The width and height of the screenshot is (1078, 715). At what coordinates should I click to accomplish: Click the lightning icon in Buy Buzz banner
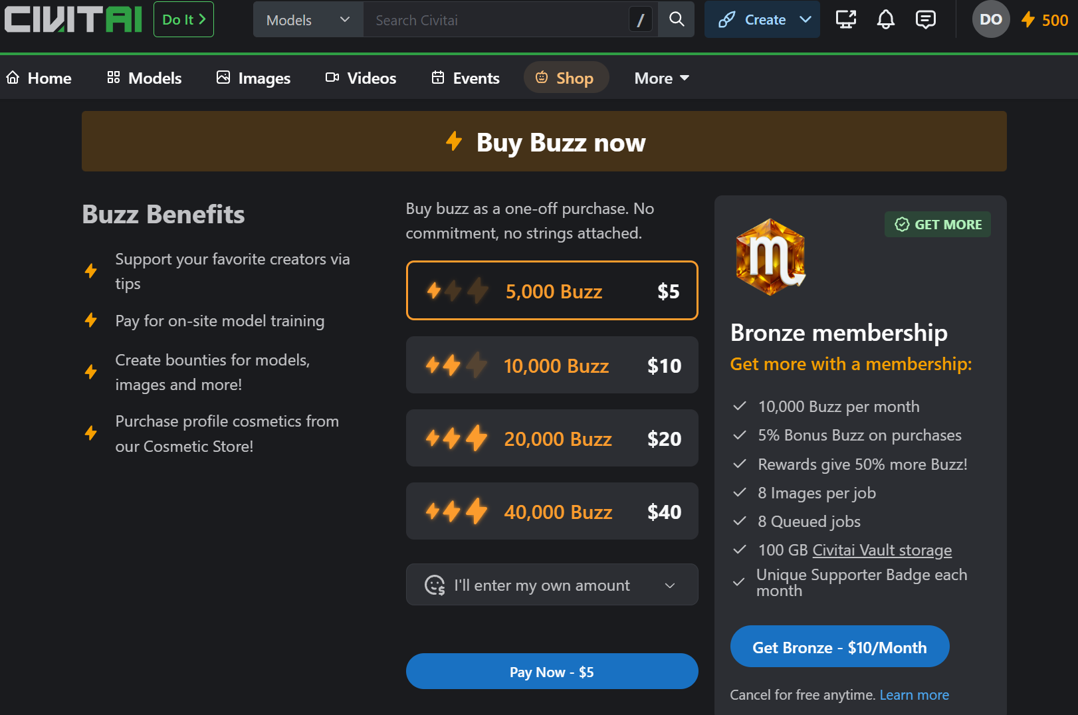pos(454,141)
